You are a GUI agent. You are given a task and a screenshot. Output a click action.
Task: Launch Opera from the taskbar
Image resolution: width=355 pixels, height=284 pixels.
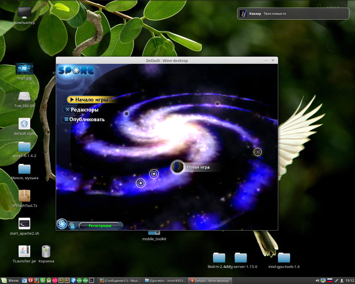[x=31, y=280]
